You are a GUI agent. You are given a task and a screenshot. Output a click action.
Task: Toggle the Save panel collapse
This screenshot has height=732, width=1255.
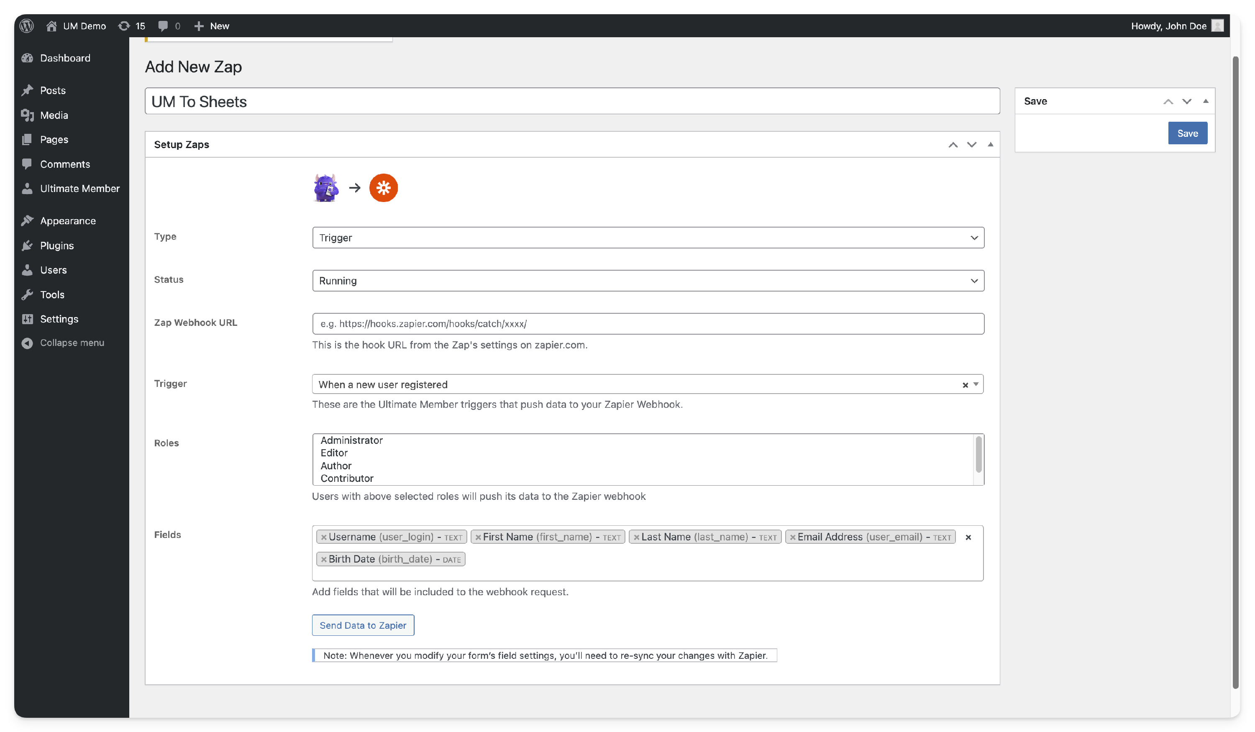click(1206, 101)
